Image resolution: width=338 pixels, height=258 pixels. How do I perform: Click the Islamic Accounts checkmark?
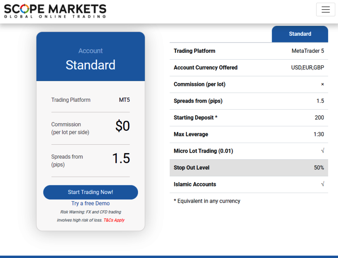pos(322,184)
